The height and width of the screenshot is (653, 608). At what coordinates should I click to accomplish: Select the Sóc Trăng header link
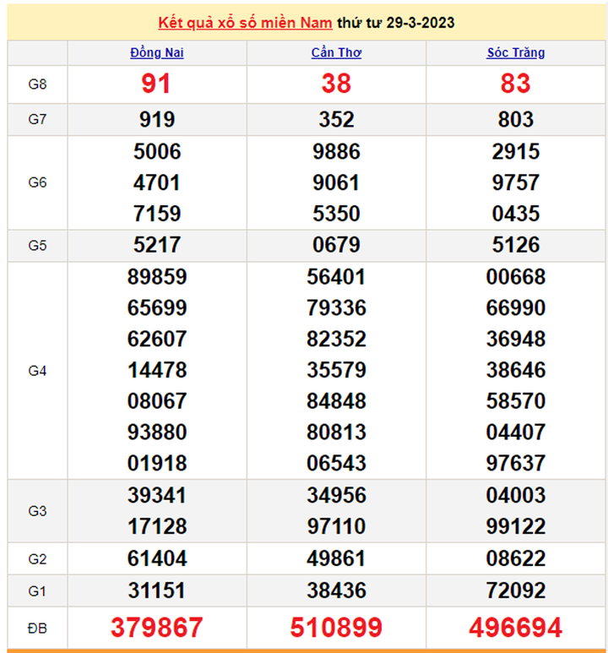[x=516, y=52]
